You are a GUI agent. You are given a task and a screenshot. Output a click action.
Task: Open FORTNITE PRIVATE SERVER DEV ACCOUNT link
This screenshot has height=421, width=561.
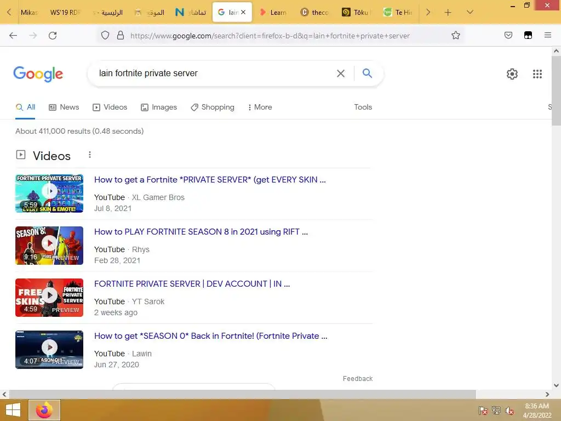coord(192,284)
